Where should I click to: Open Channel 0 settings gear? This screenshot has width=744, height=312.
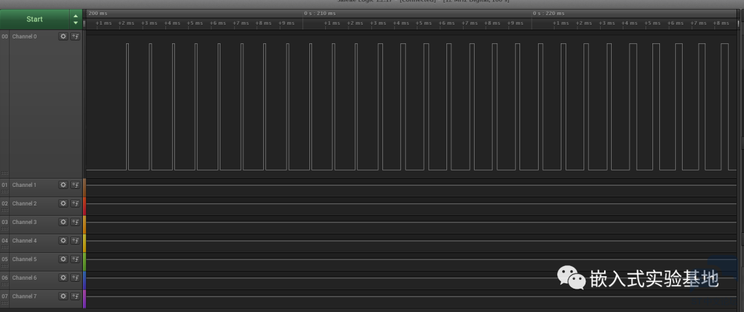tap(63, 36)
